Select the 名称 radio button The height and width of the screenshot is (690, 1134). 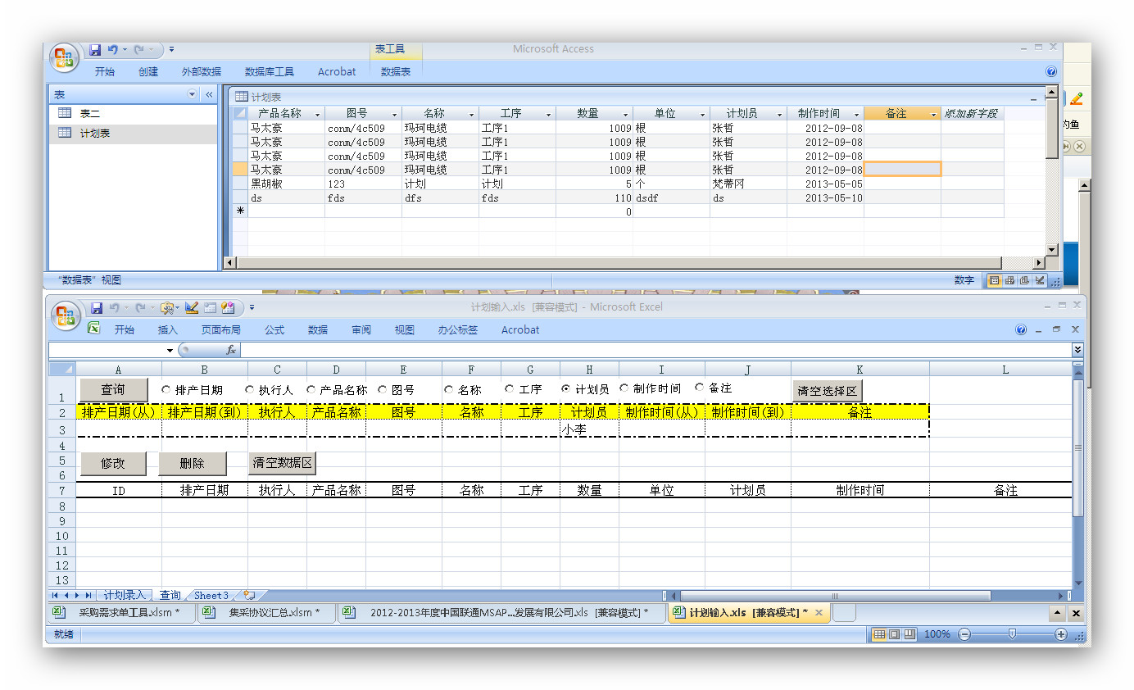[449, 389]
